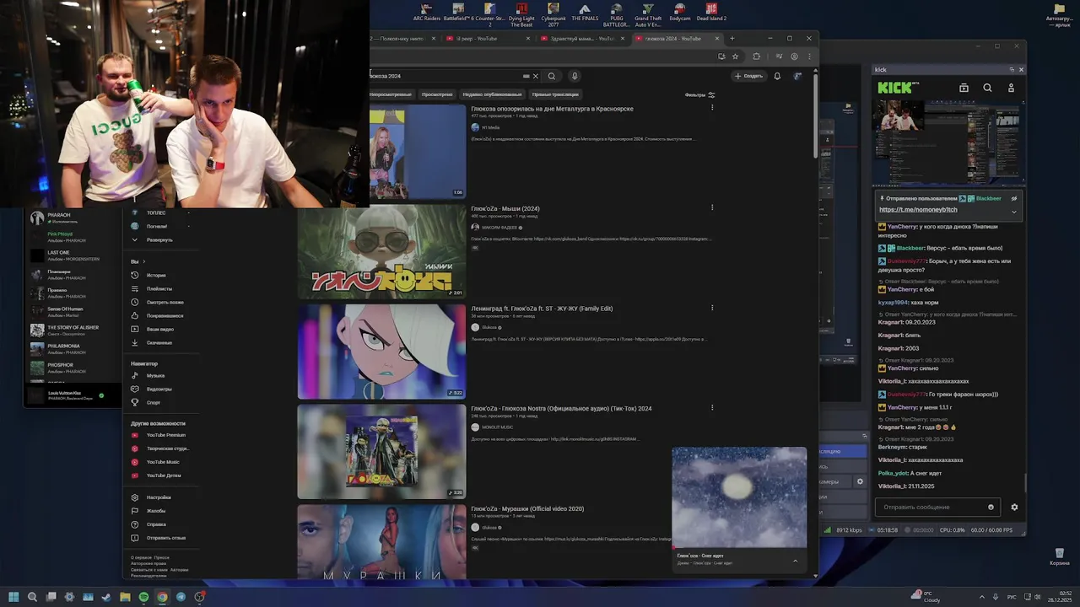The width and height of the screenshot is (1080, 607).
Task: Open YouTube notifications bell
Action: click(777, 76)
